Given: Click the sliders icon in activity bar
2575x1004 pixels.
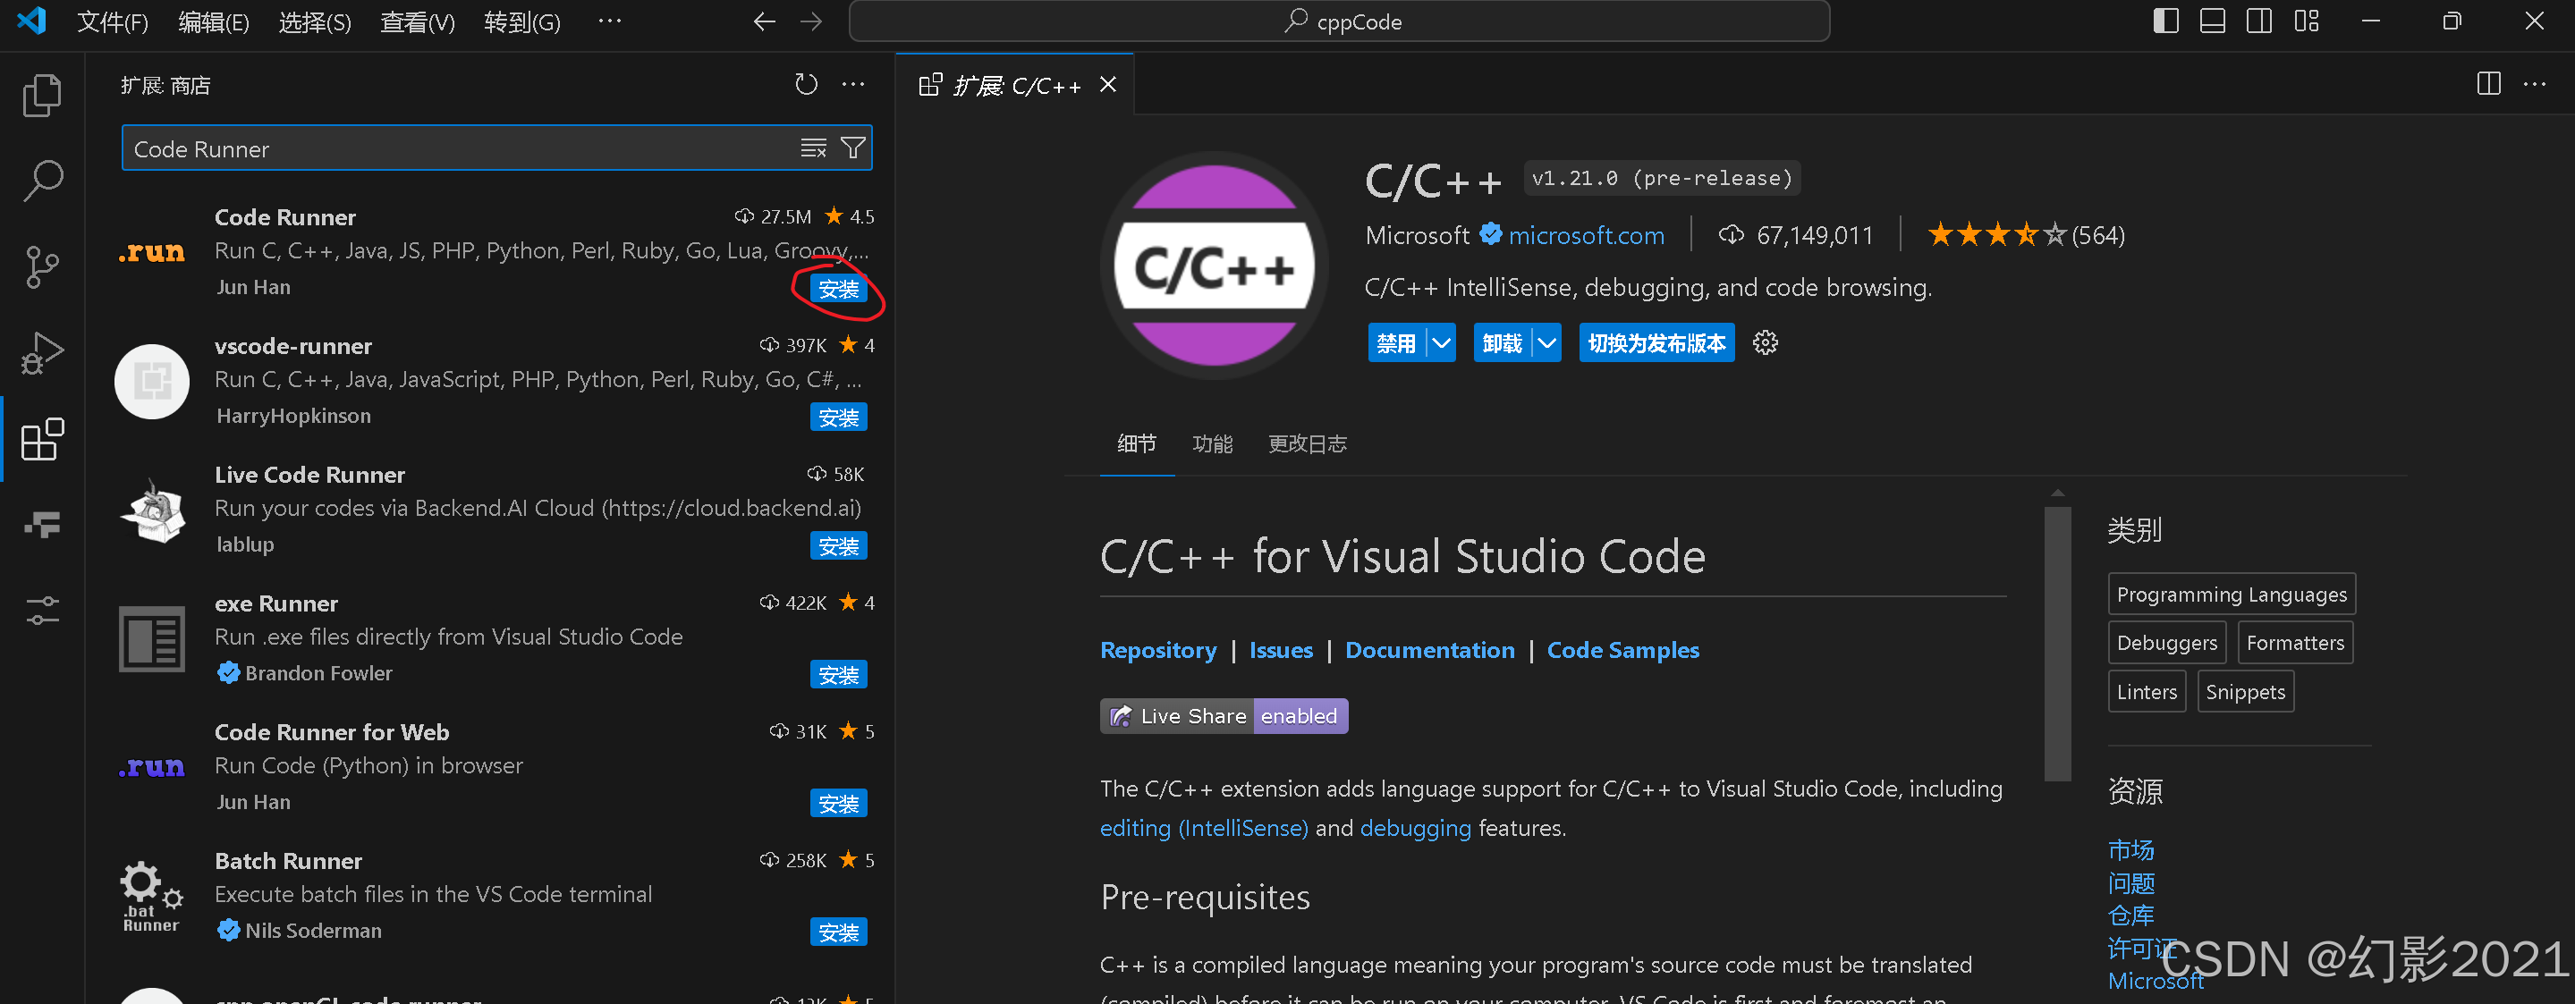Looking at the screenshot, I should [x=42, y=610].
